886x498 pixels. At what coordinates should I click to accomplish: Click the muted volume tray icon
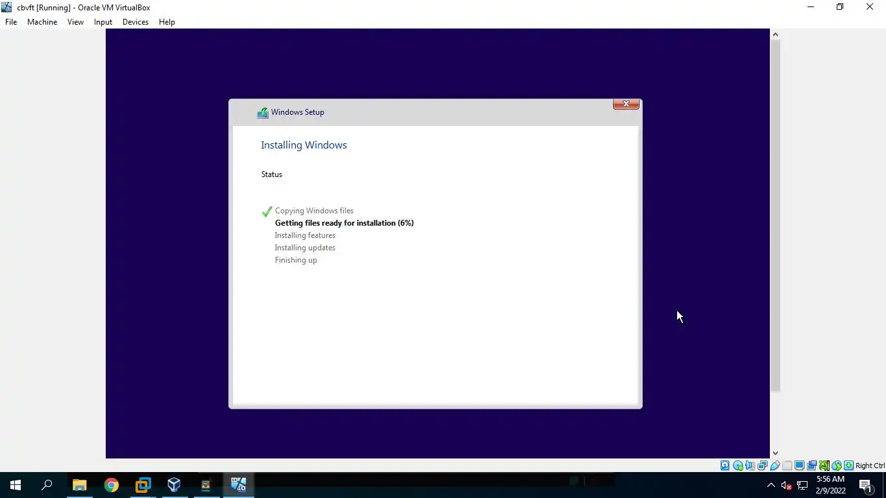pyautogui.click(x=786, y=485)
